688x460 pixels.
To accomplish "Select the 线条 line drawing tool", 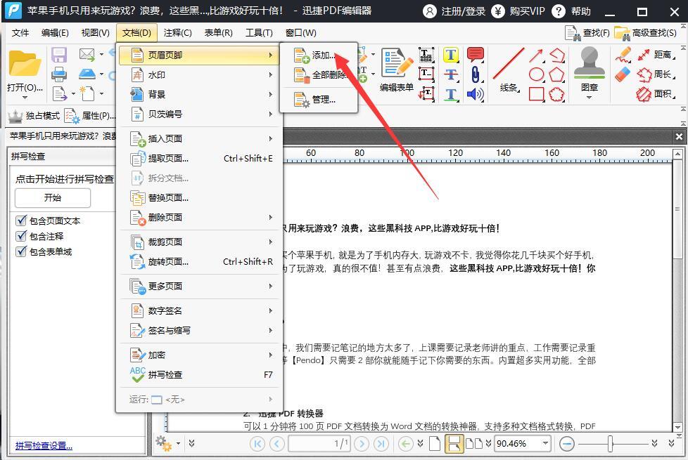I will 509,70.
